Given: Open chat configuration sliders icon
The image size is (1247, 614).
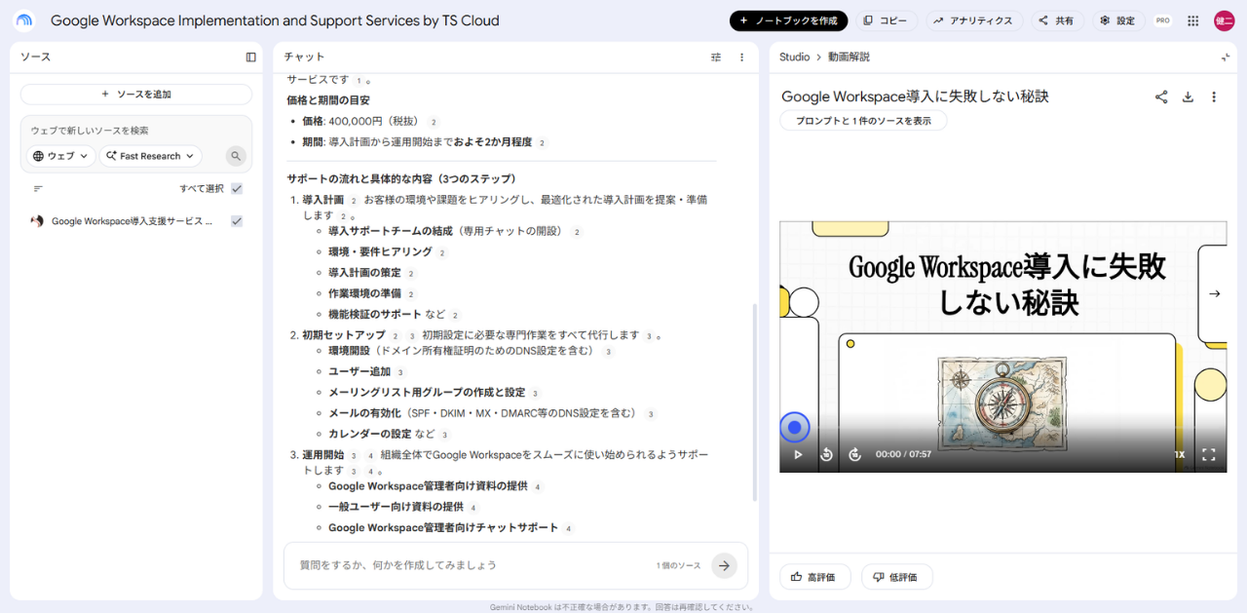Looking at the screenshot, I should [x=716, y=58].
